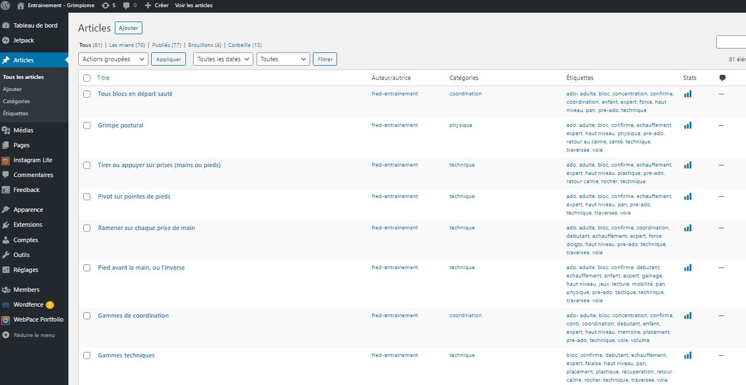
Task: Go to Catégories submenu item
Action: (x=17, y=101)
